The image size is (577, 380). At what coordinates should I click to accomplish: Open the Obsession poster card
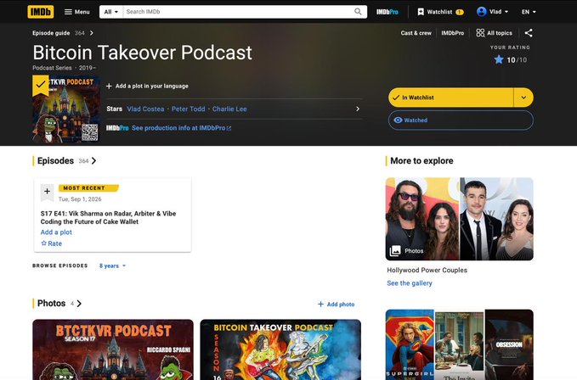[x=509, y=344]
